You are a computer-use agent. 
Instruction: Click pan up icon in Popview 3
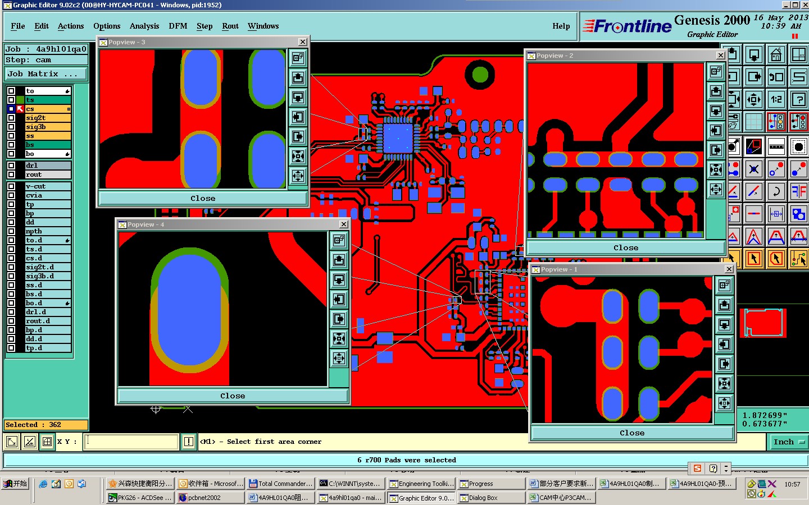coord(298,77)
